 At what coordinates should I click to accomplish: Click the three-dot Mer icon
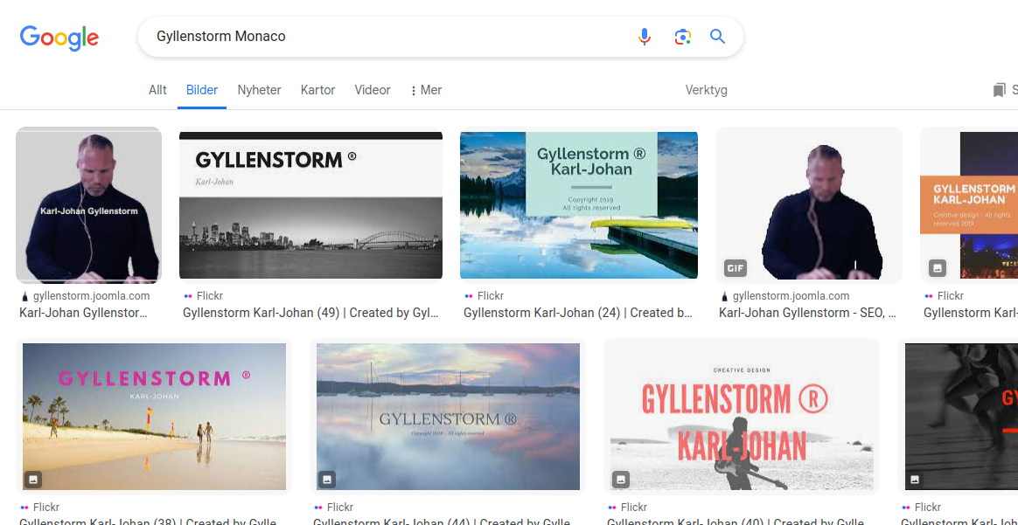click(414, 91)
